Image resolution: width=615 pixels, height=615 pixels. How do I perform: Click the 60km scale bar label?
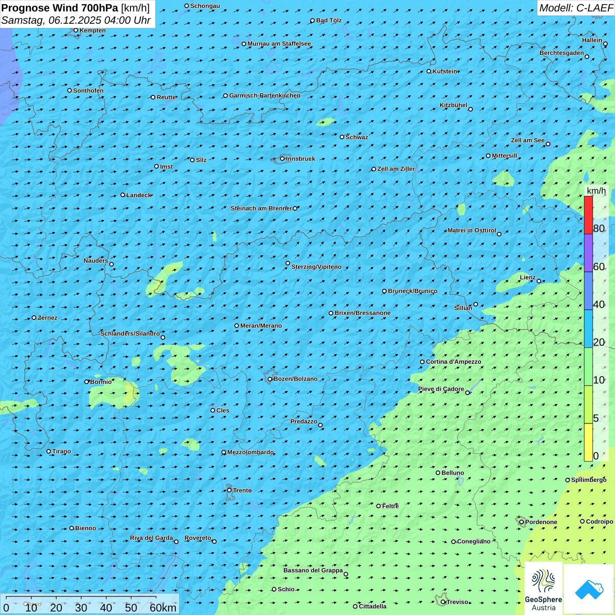163,608
